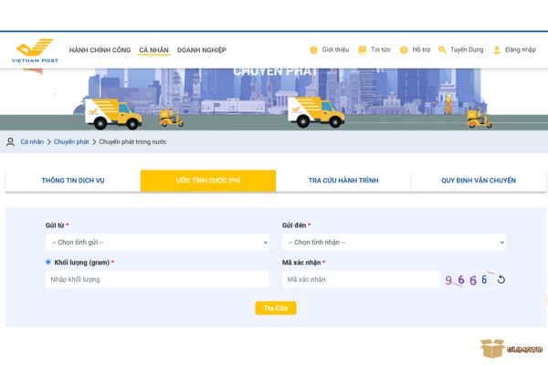Click the Tuyển Dụng search icon
This screenshot has width=548, height=365.
click(442, 50)
